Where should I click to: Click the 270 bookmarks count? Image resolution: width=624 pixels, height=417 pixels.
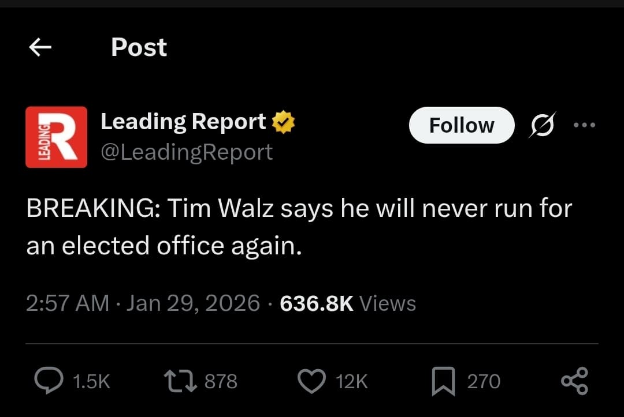[484, 381]
